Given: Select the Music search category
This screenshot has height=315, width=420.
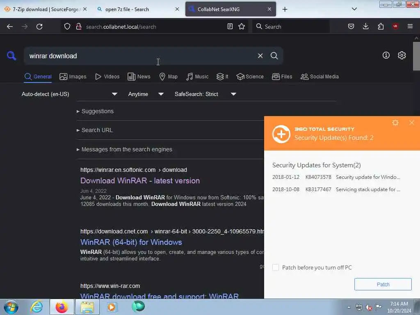Looking at the screenshot, I should (197, 77).
